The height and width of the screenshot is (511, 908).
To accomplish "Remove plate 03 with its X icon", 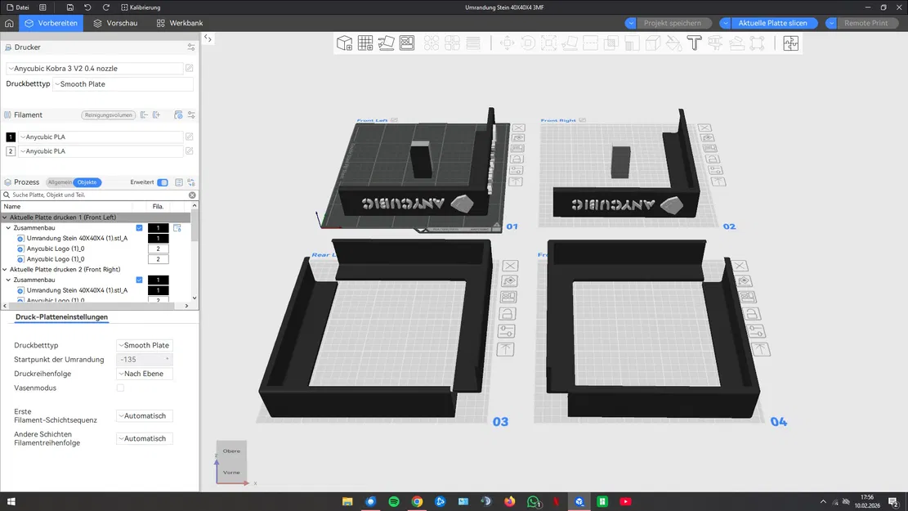I will tap(510, 266).
